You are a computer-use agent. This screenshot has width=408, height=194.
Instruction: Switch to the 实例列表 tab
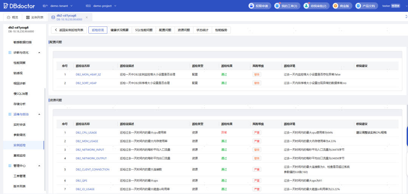coord(35,17)
